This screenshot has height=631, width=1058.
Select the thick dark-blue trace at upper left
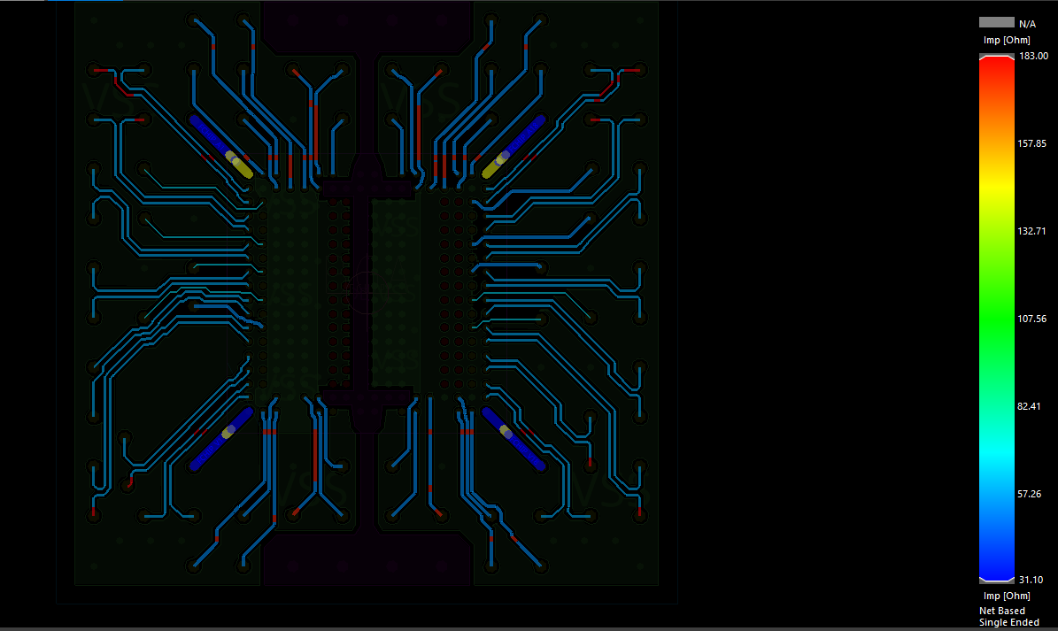pos(209,134)
